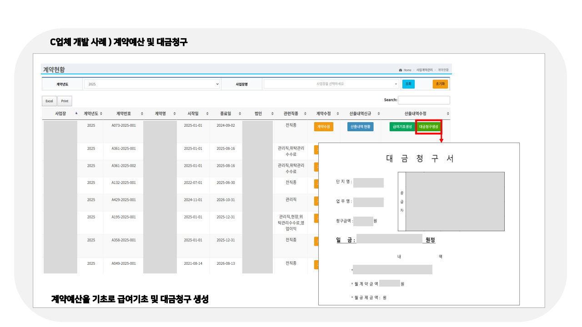582x327 pixels.
Task: Select 계약현황 in the breadcrumb trail
Action: tap(443, 70)
